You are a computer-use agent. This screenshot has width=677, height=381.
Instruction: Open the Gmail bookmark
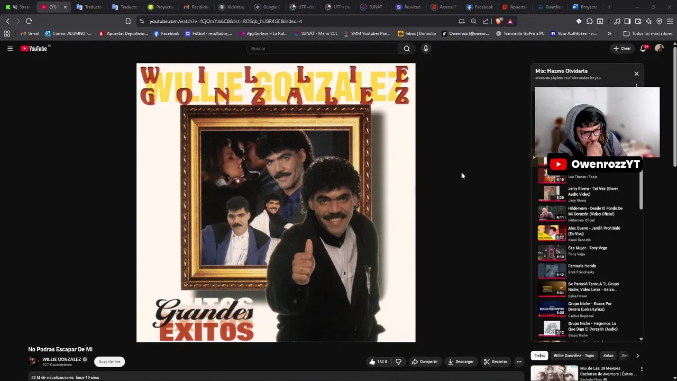[x=30, y=33]
